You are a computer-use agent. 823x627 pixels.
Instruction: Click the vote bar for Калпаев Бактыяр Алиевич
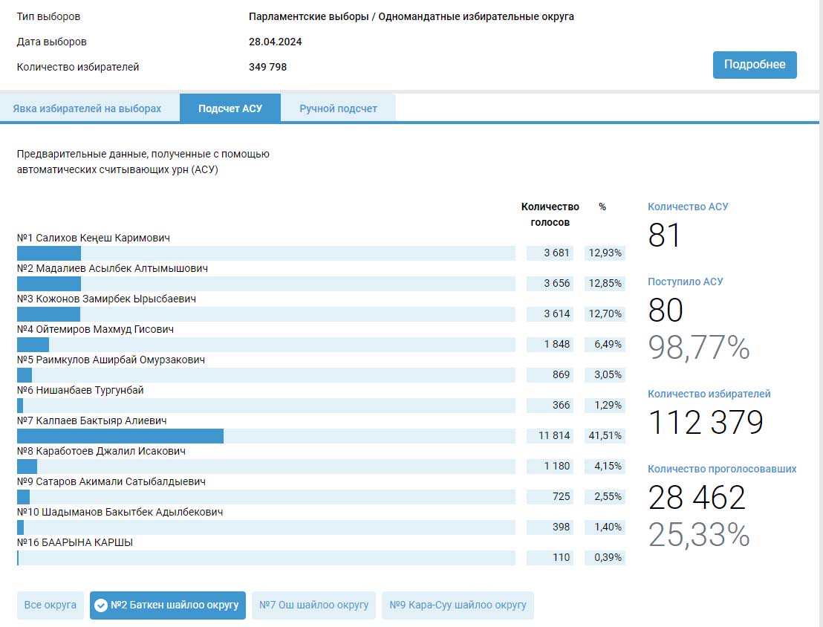pos(120,436)
